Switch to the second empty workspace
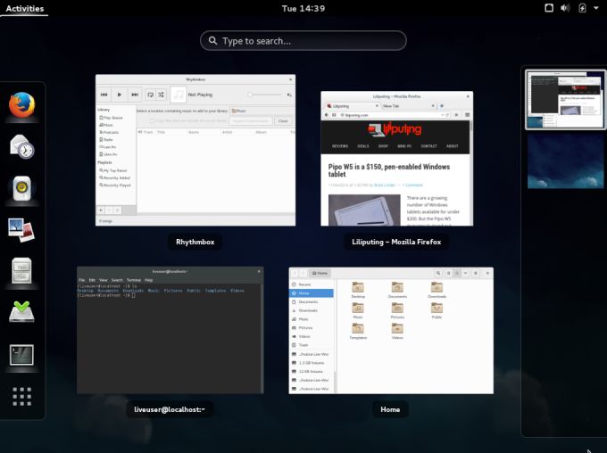The image size is (607, 453). point(566,161)
